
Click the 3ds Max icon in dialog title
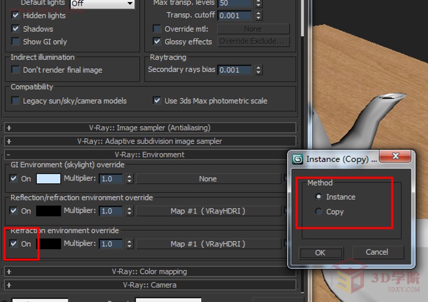pos(298,159)
